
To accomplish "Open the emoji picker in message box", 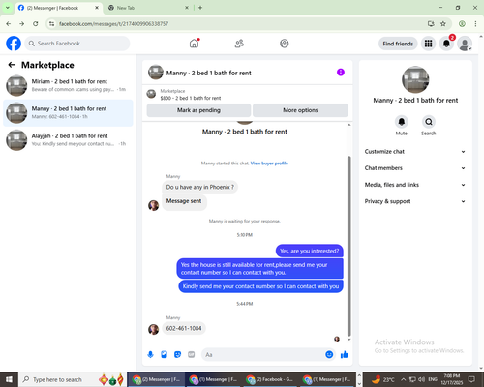I will (329, 354).
